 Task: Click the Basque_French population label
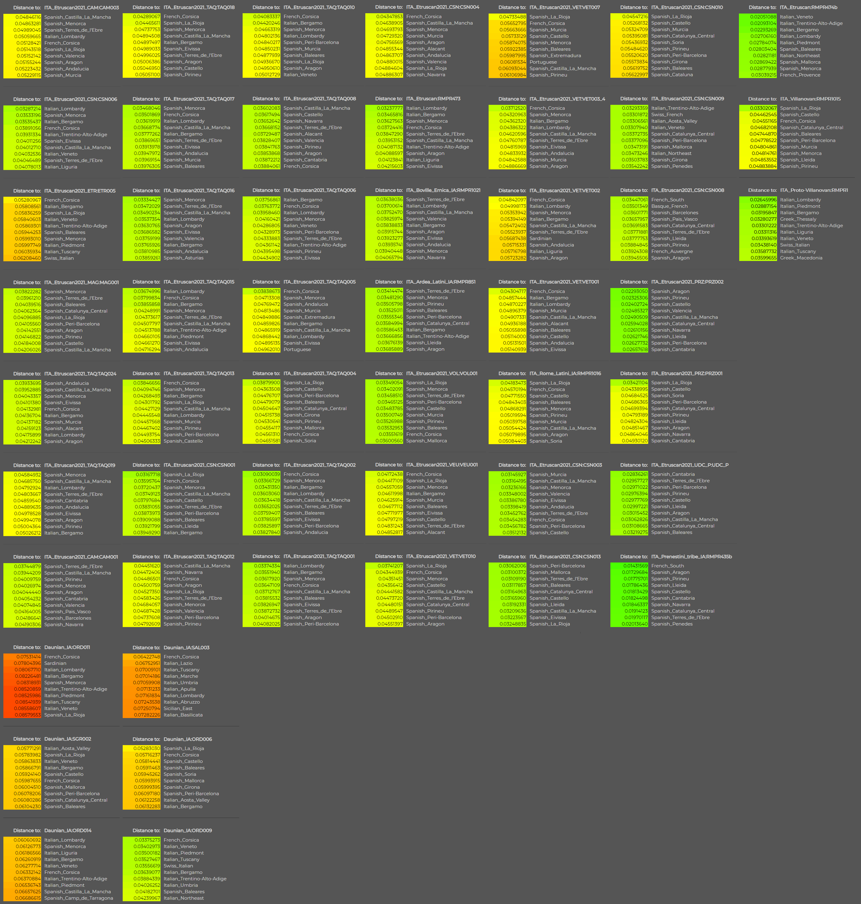point(669,206)
